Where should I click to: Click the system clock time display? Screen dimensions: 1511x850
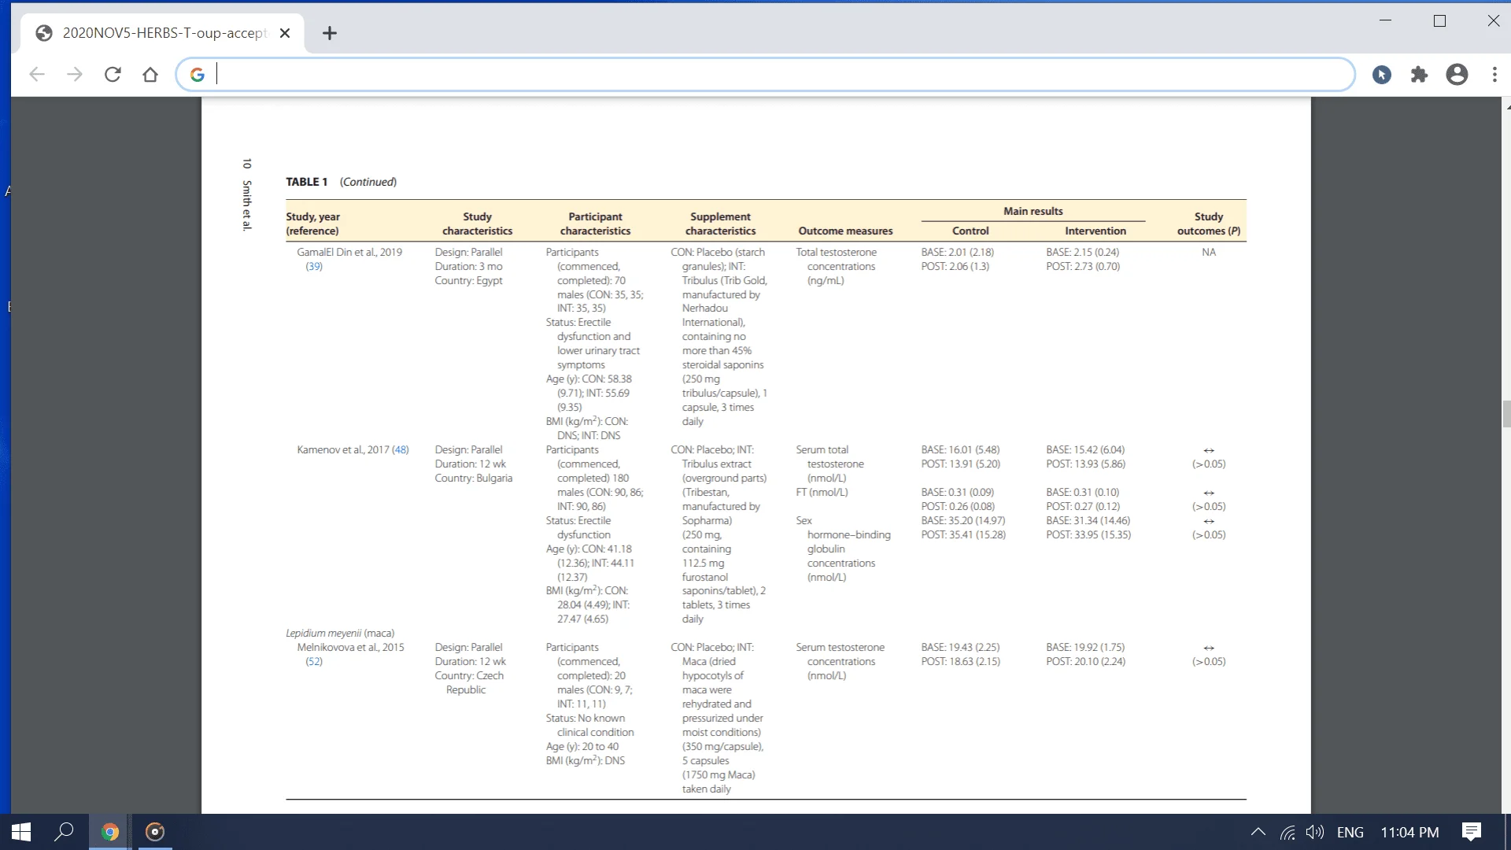click(1409, 831)
